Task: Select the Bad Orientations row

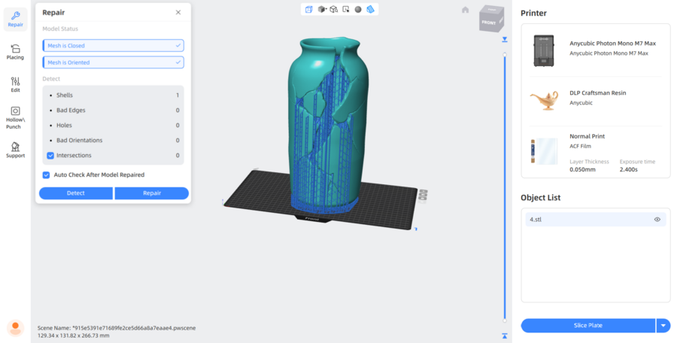Action: pos(113,141)
